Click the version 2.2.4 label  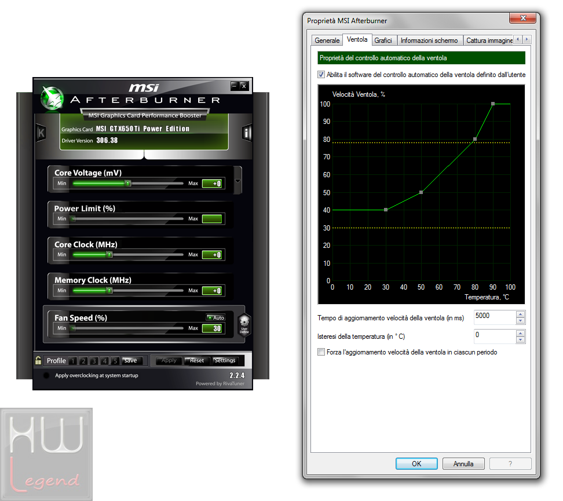(237, 375)
